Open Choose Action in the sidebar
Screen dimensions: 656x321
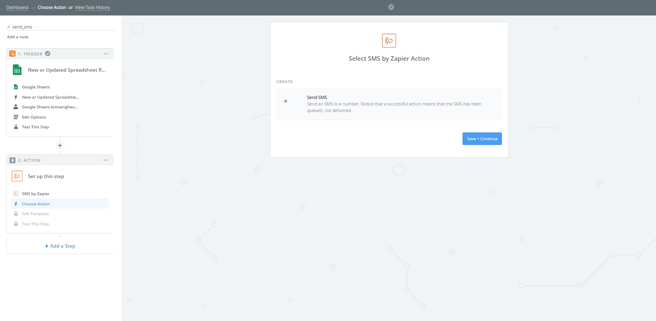click(36, 204)
